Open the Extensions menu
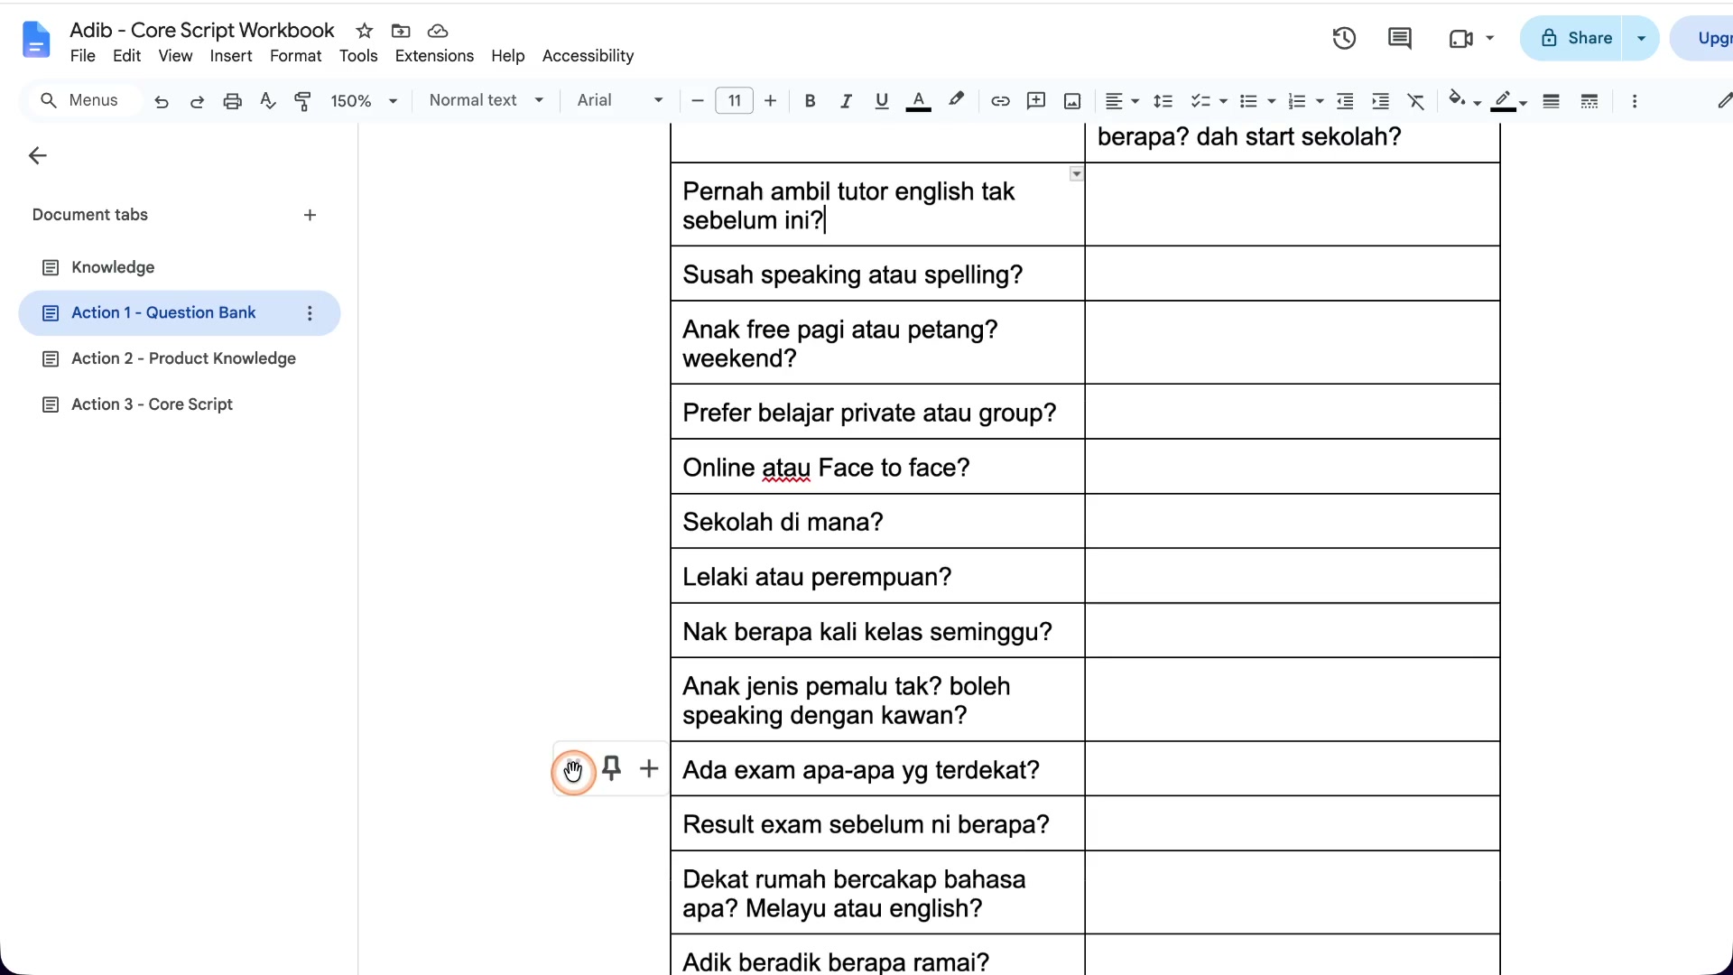Image resolution: width=1733 pixels, height=975 pixels. (434, 56)
